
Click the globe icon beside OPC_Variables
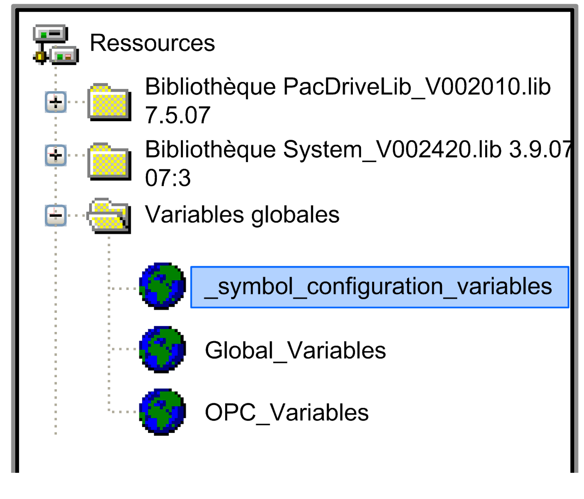point(162,412)
